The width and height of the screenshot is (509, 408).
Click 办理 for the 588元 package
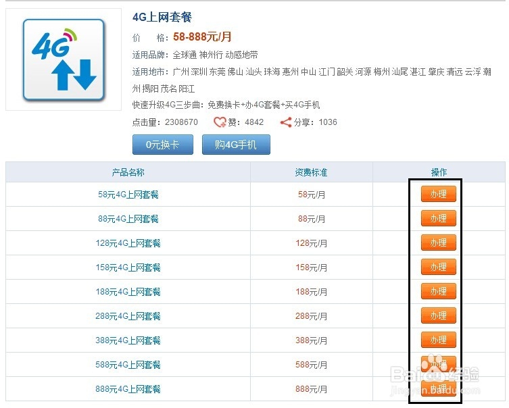point(439,364)
